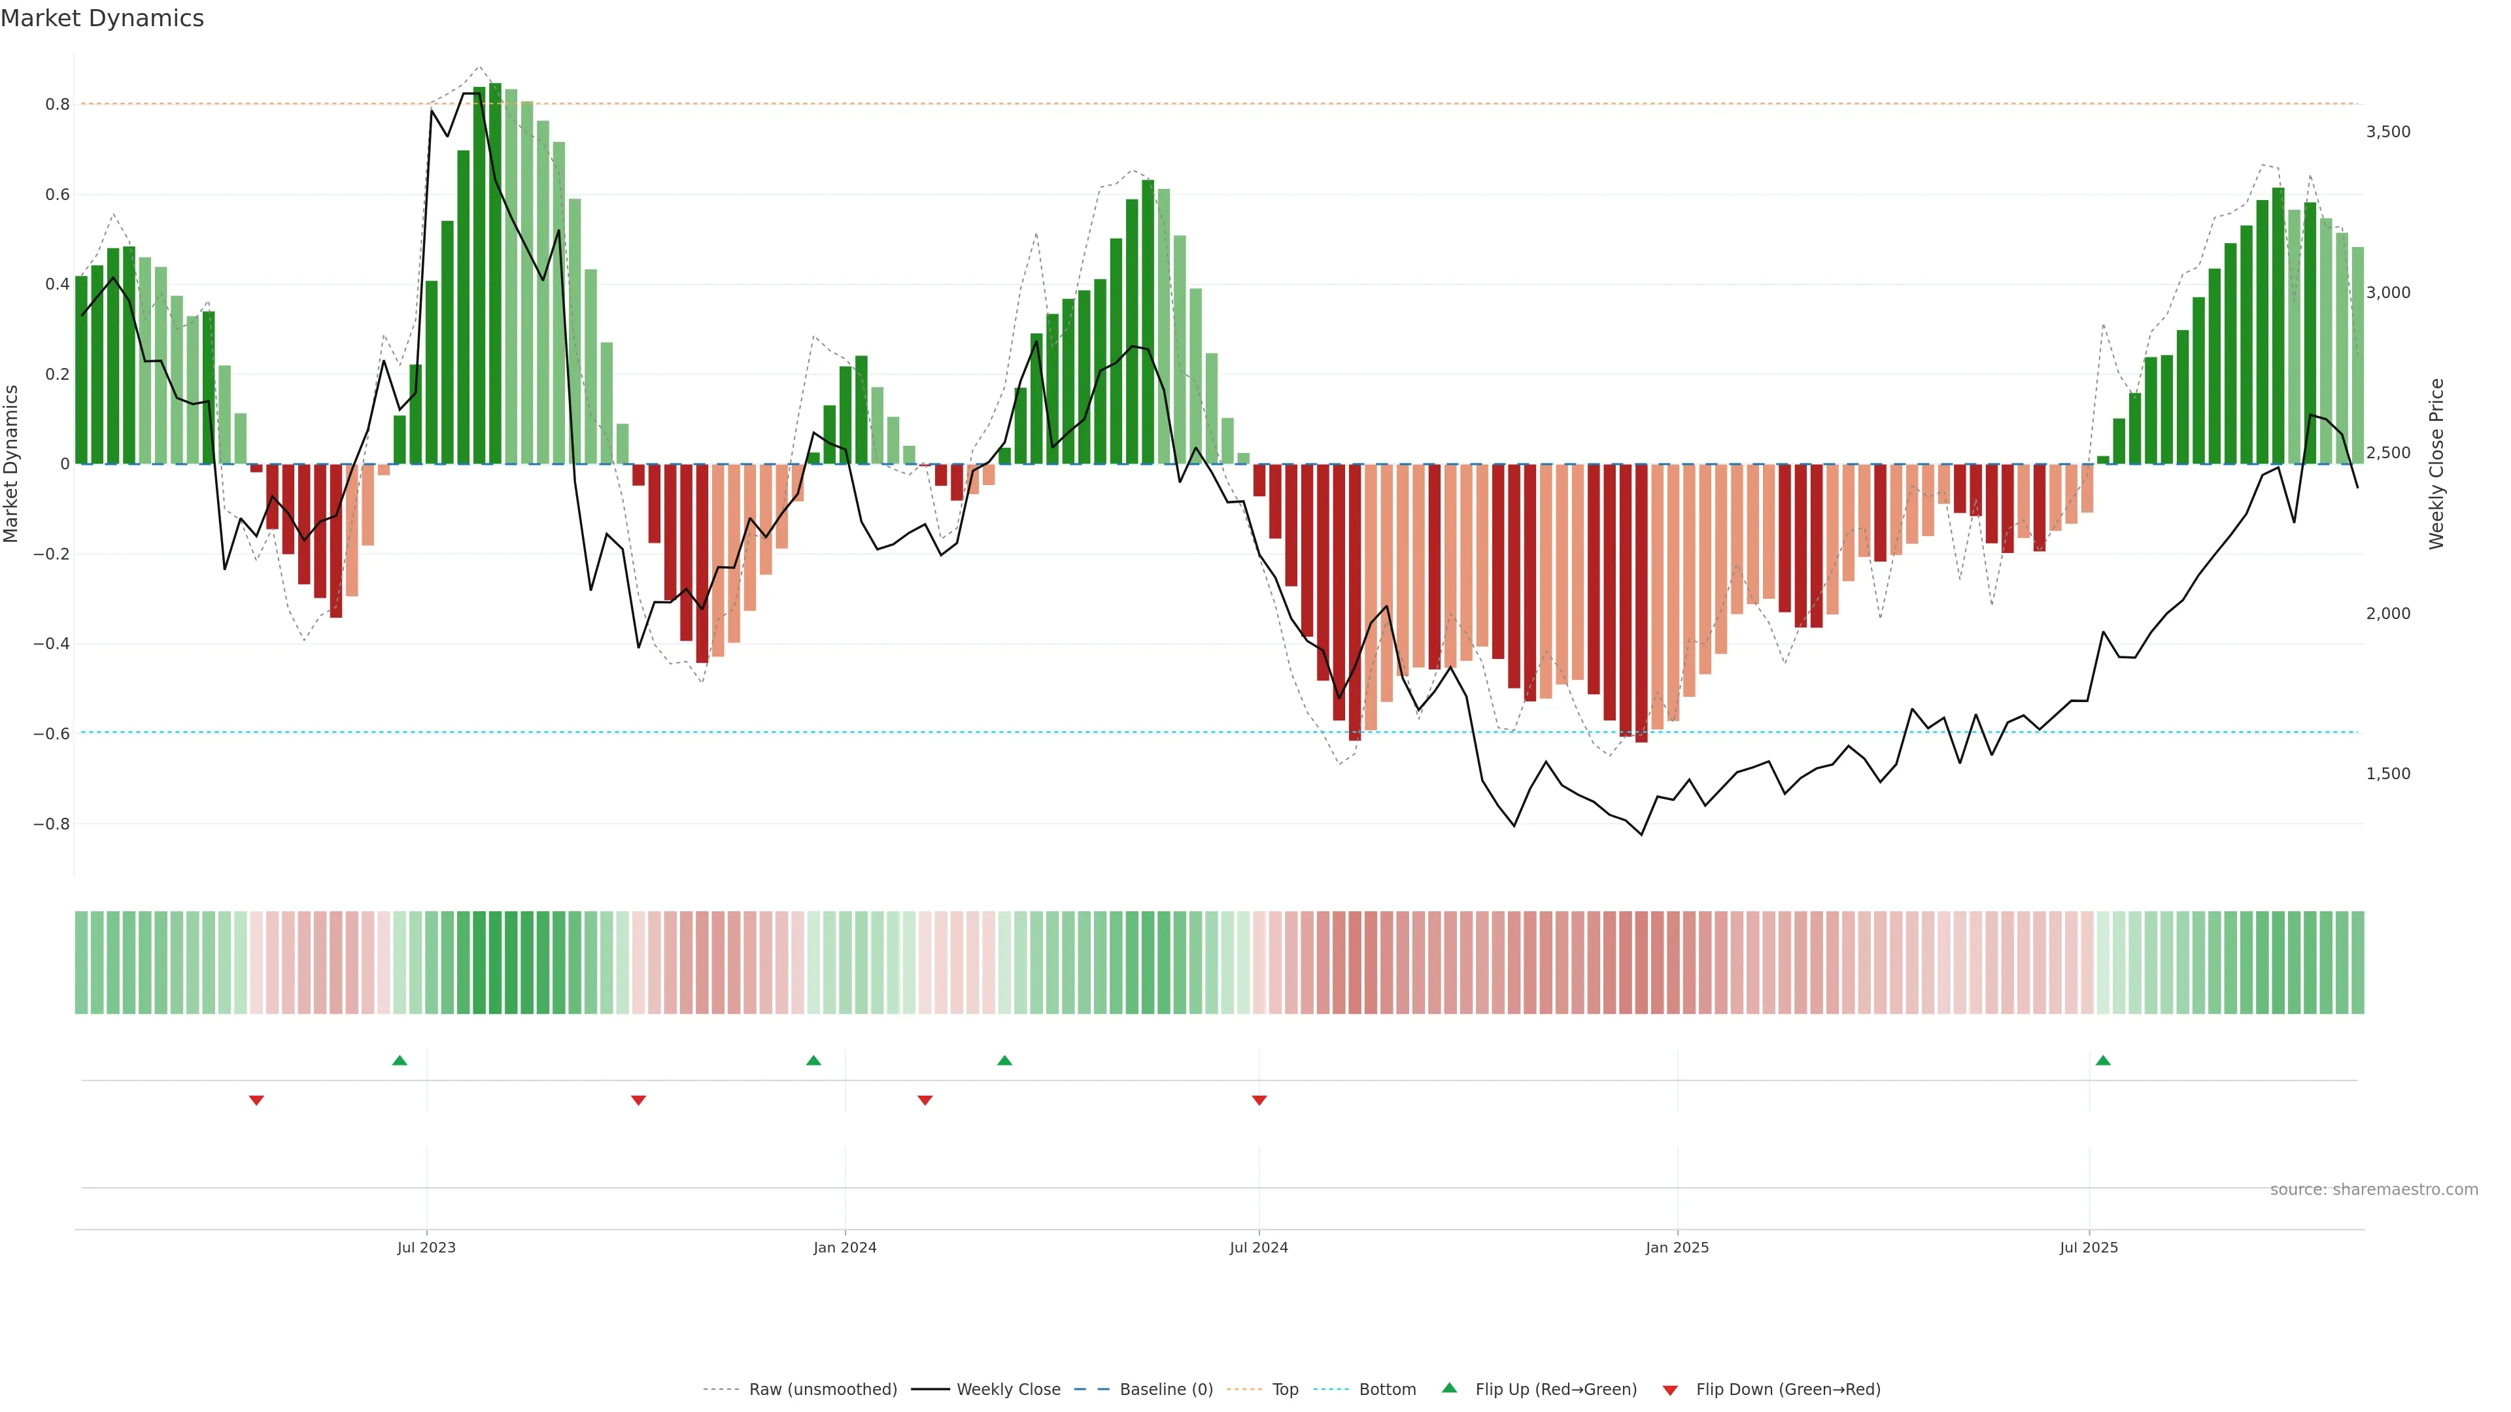Toggle the Top legend entry
This screenshot has height=1412, width=2511.
coord(1285,1390)
